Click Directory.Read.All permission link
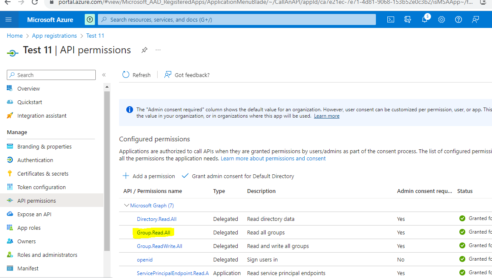 (156, 219)
